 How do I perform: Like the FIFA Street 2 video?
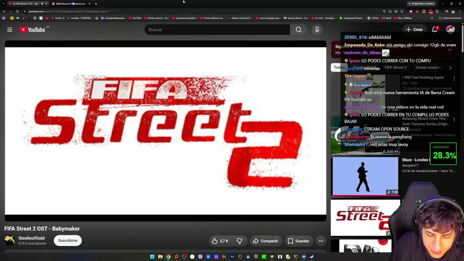[x=220, y=241]
